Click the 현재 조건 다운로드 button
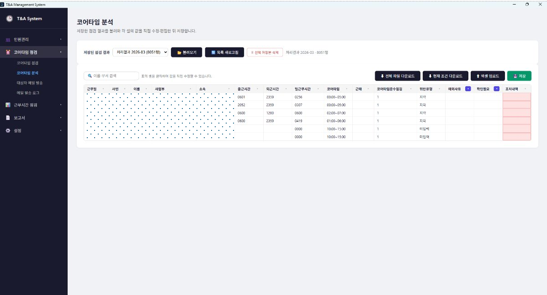This screenshot has width=547, height=295. coord(445,76)
